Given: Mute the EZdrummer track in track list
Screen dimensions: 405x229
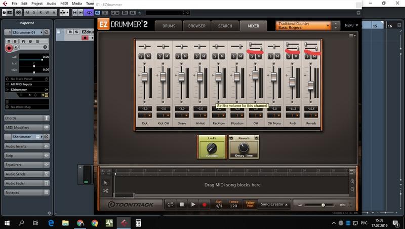Looking at the screenshot, I should [70, 31].
